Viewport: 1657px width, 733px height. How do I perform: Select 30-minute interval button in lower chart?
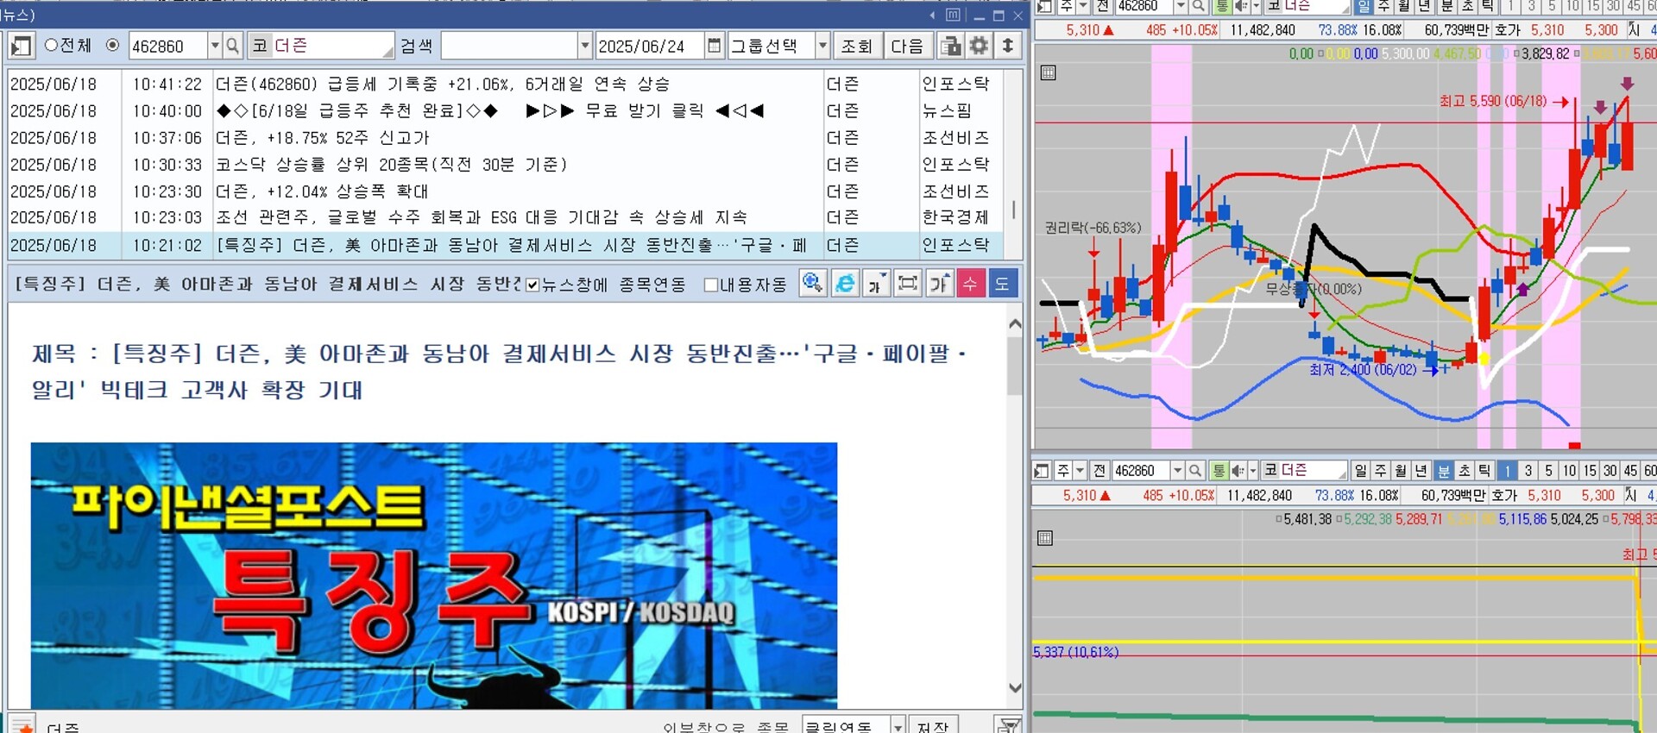tap(1610, 470)
